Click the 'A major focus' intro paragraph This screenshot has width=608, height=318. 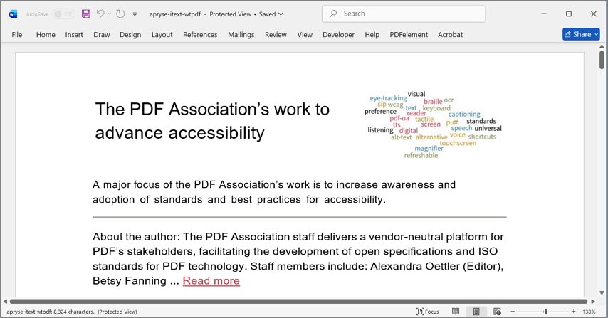[x=274, y=192]
